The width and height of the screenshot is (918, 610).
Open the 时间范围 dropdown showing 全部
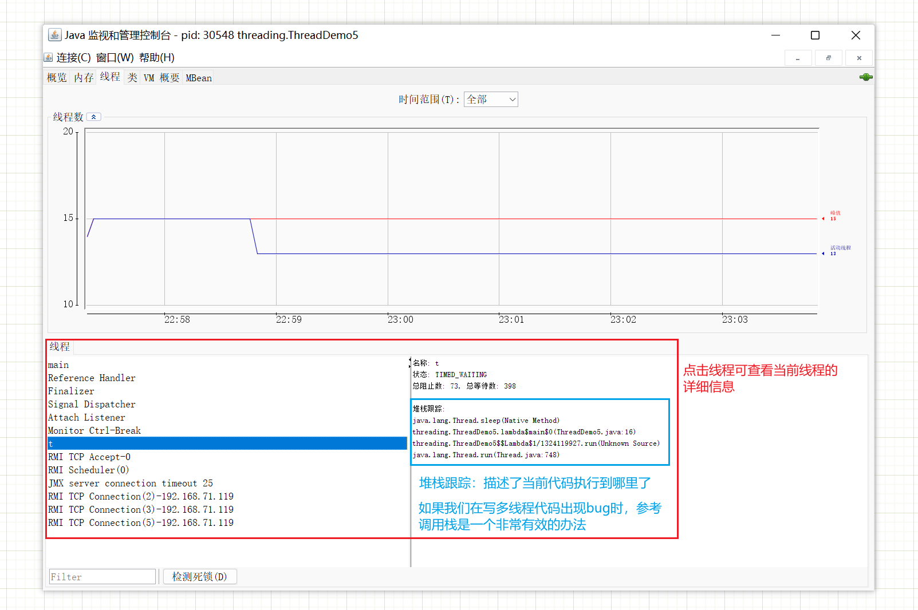click(x=491, y=100)
